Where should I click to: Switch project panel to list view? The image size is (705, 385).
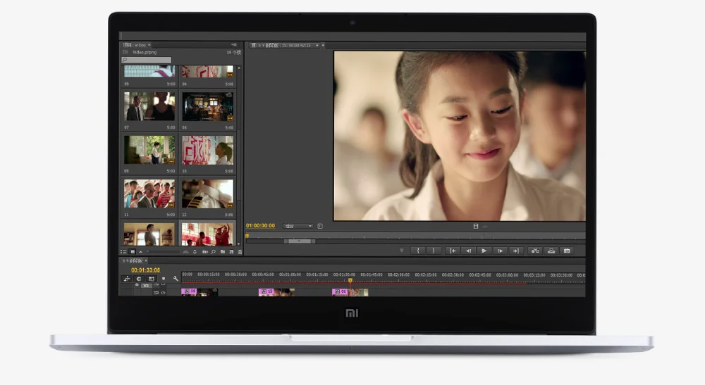(123, 252)
